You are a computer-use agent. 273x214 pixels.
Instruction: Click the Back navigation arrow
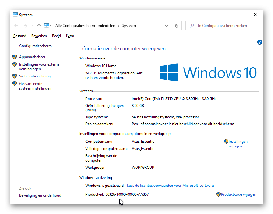(x=16, y=26)
